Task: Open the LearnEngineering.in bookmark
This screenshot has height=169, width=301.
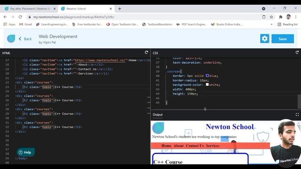Action: [52, 24]
